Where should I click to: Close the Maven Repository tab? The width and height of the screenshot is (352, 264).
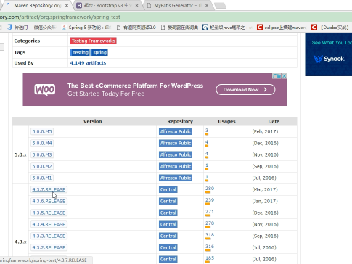[67, 6]
